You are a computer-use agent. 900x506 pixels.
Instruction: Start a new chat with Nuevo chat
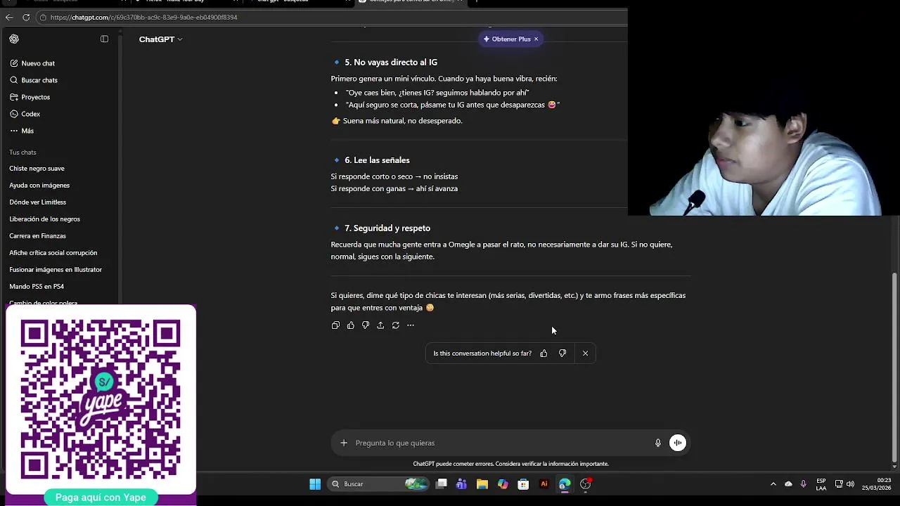(32, 63)
